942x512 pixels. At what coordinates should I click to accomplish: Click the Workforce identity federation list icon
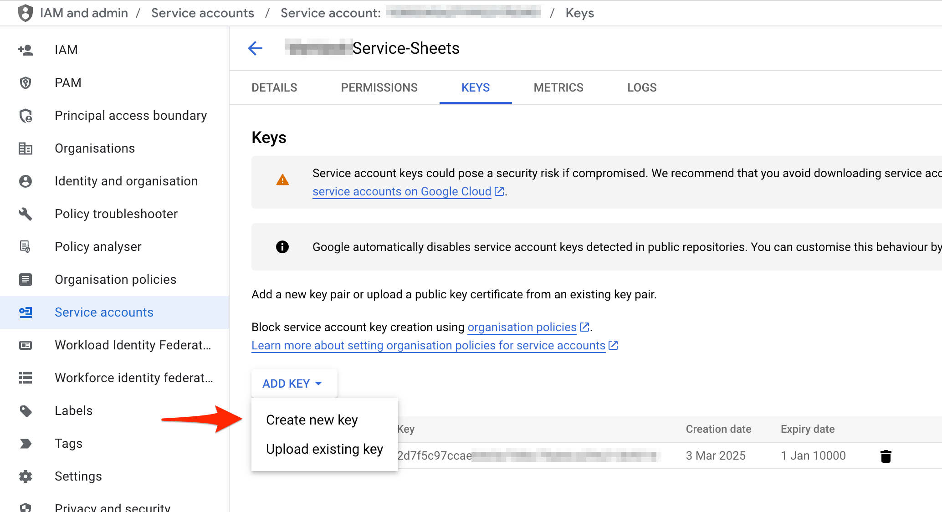26,378
